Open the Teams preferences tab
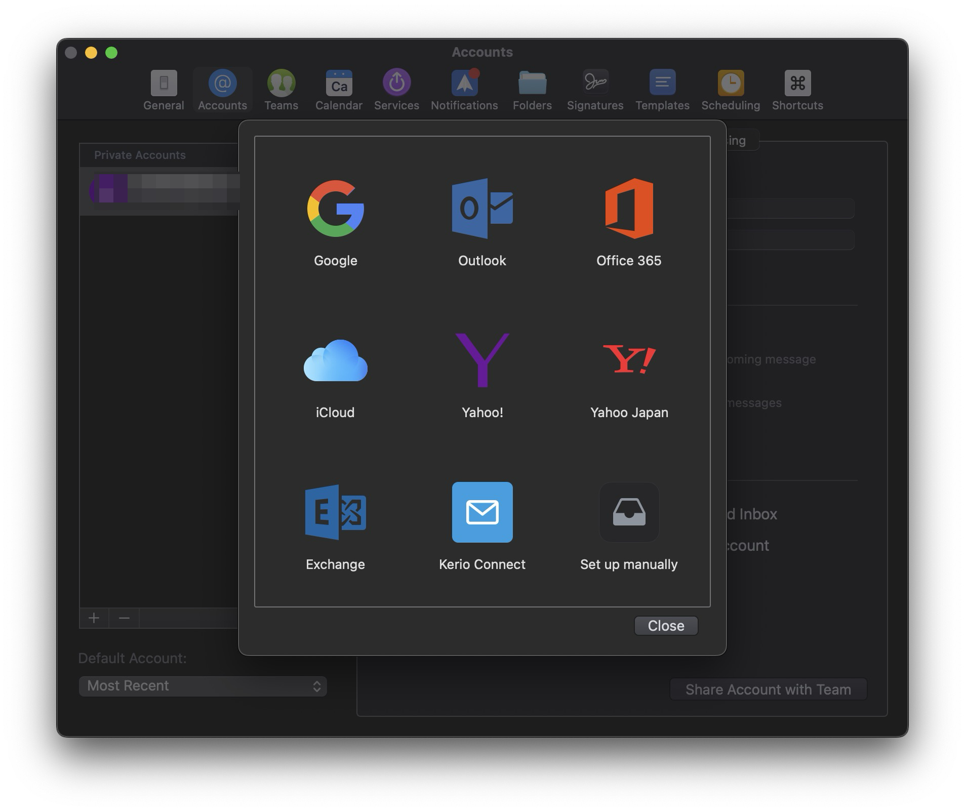Image resolution: width=965 pixels, height=812 pixels. click(x=281, y=90)
